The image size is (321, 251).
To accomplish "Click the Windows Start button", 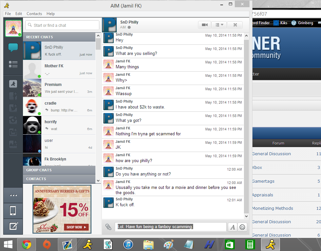I will pos(8,244).
